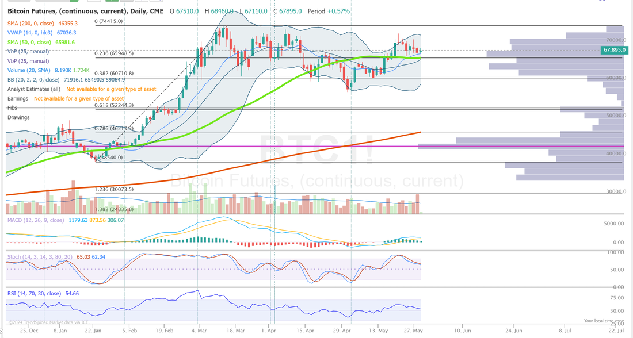The image size is (633, 338).
Task: Click the Stoch value 62.34
Action: click(x=98, y=257)
